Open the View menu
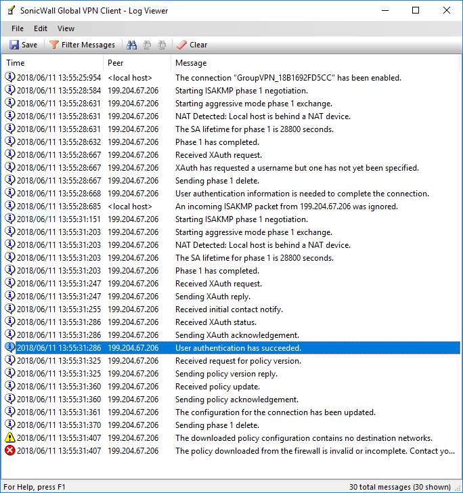The width and height of the screenshot is (463, 493). (x=66, y=28)
